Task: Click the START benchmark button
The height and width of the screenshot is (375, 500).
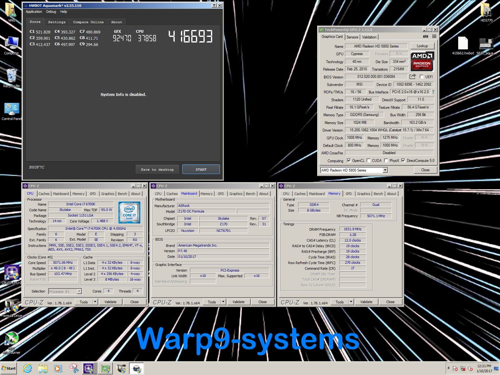Action: pyautogui.click(x=201, y=169)
